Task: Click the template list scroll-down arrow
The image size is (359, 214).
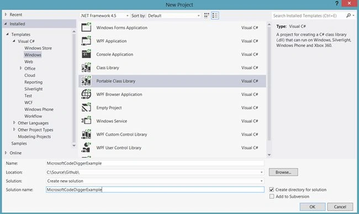Action: tap(270, 155)
